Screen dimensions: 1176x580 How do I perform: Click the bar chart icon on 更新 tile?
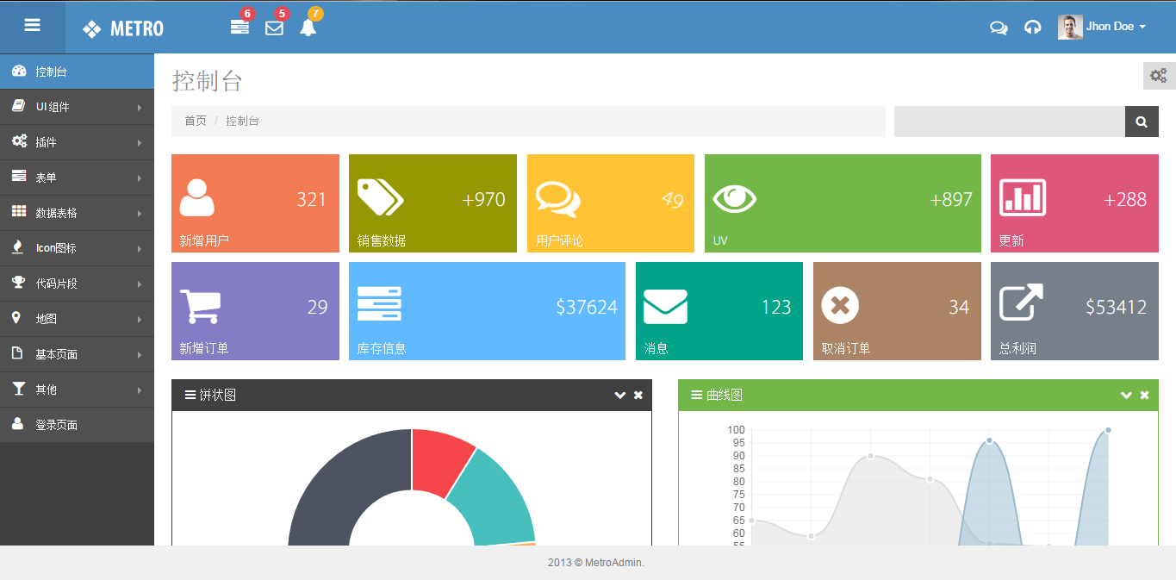point(1023,197)
